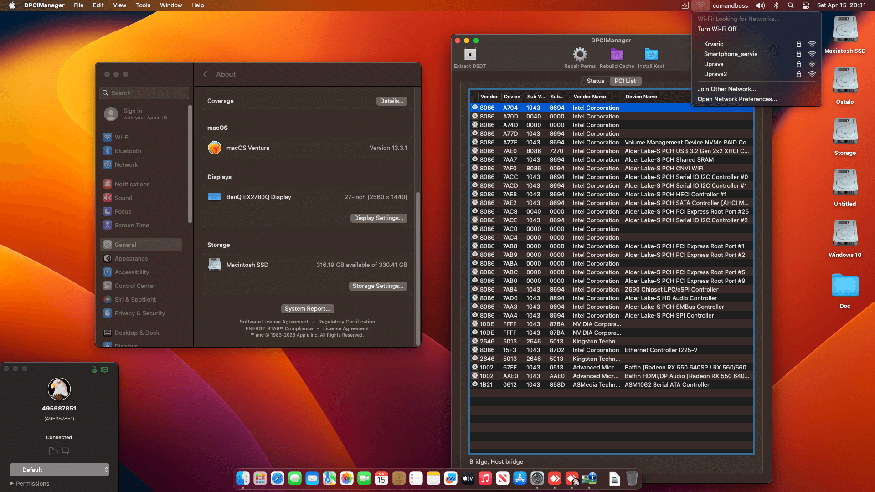Click the Wi-Fi icon in menu bar
Screen dimensions: 875x492
[700, 5]
